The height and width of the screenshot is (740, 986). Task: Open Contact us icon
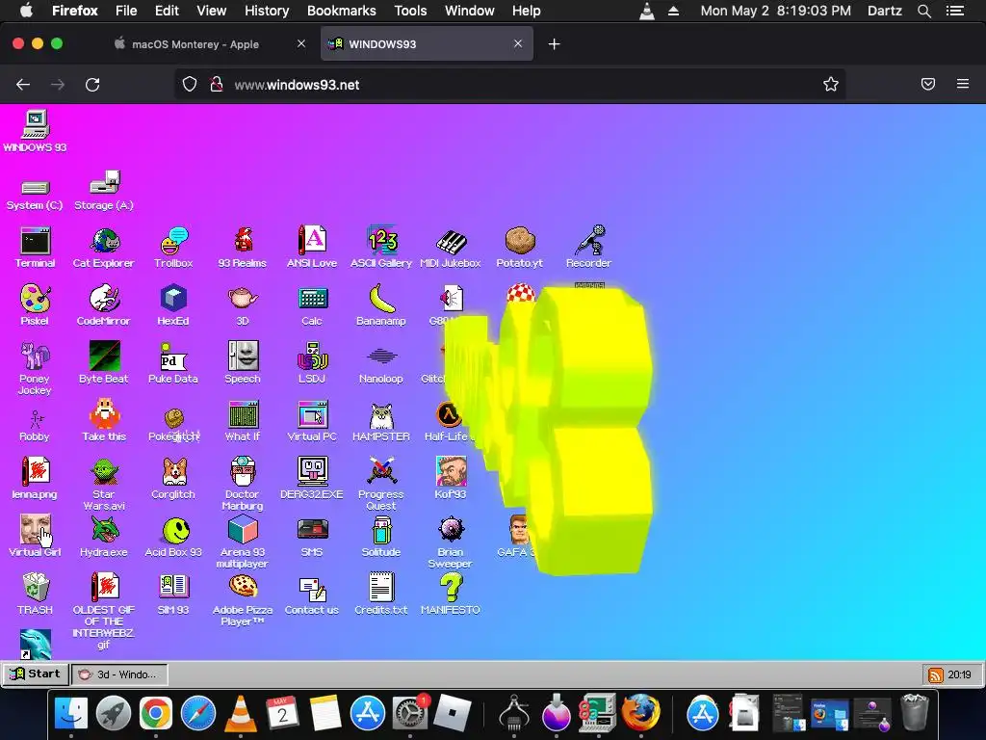point(312,595)
